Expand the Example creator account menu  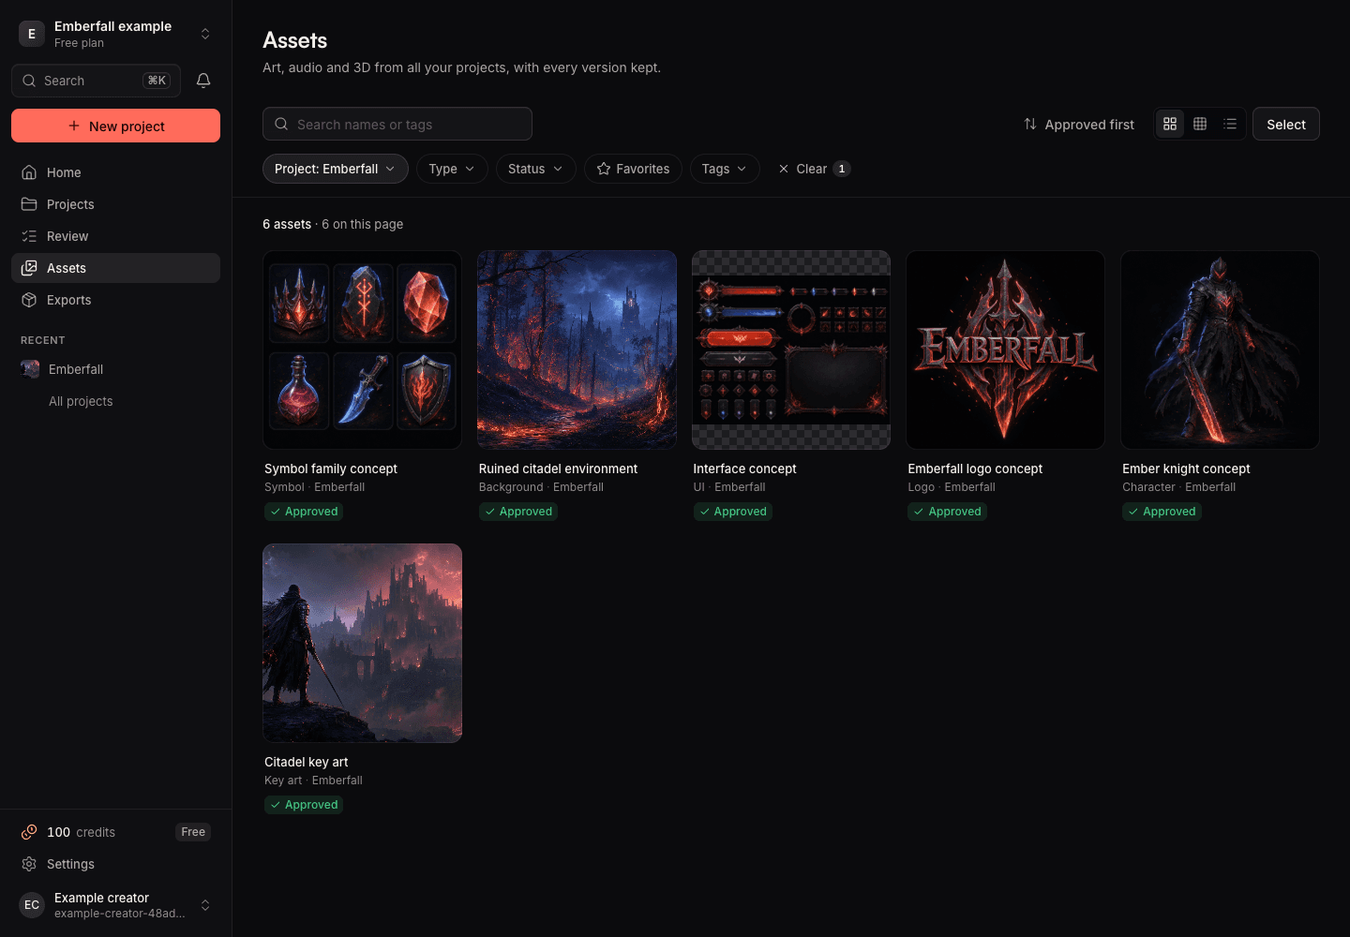point(115,905)
